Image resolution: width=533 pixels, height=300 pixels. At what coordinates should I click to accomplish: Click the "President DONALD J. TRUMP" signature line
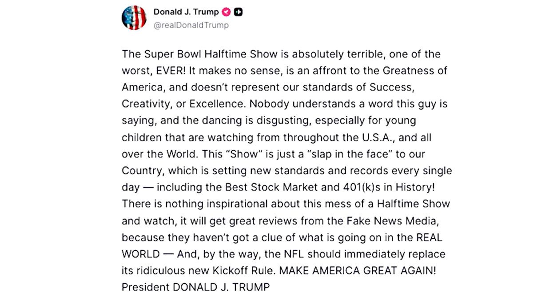pos(195,288)
